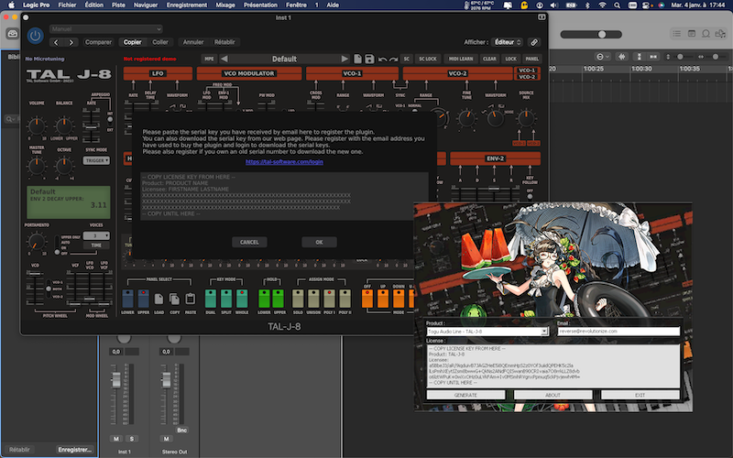Click the Stereo Out volume fader

(166, 380)
